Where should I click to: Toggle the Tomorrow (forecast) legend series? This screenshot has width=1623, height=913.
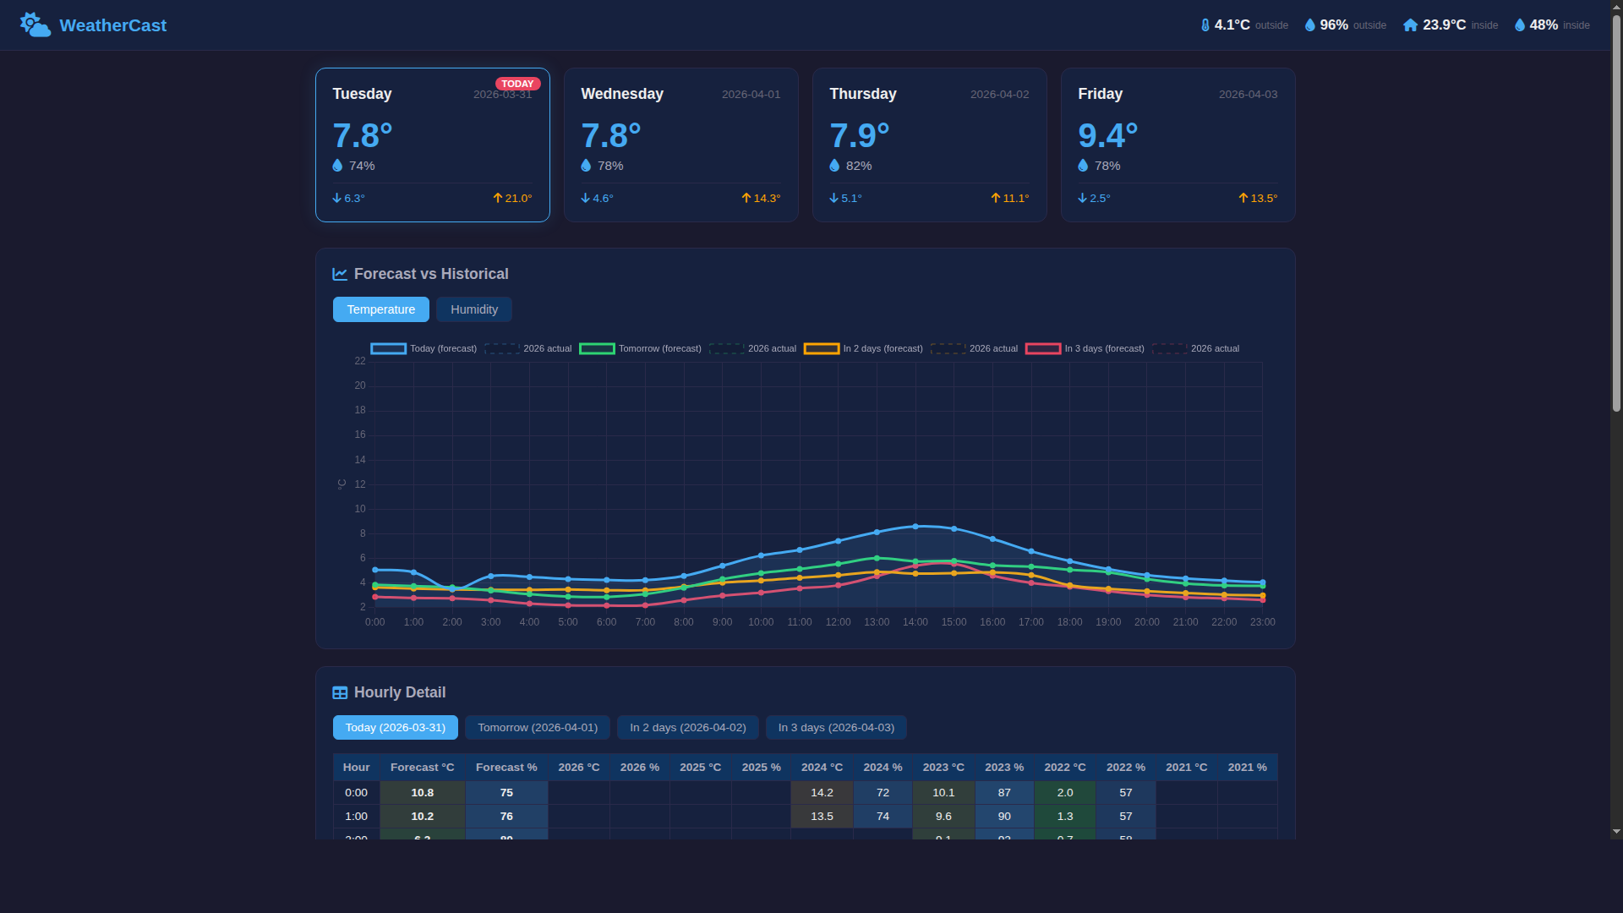(x=659, y=348)
